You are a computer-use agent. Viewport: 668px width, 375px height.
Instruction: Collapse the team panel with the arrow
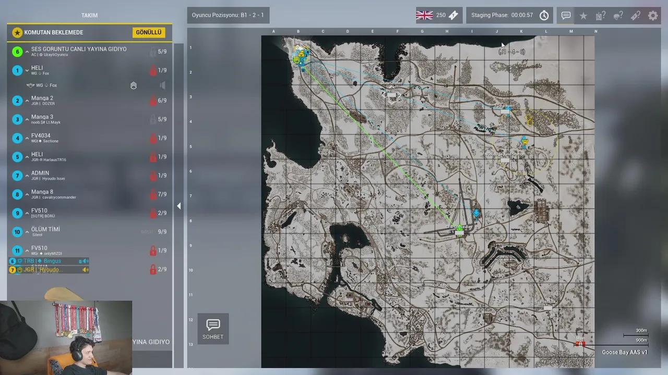tap(178, 206)
